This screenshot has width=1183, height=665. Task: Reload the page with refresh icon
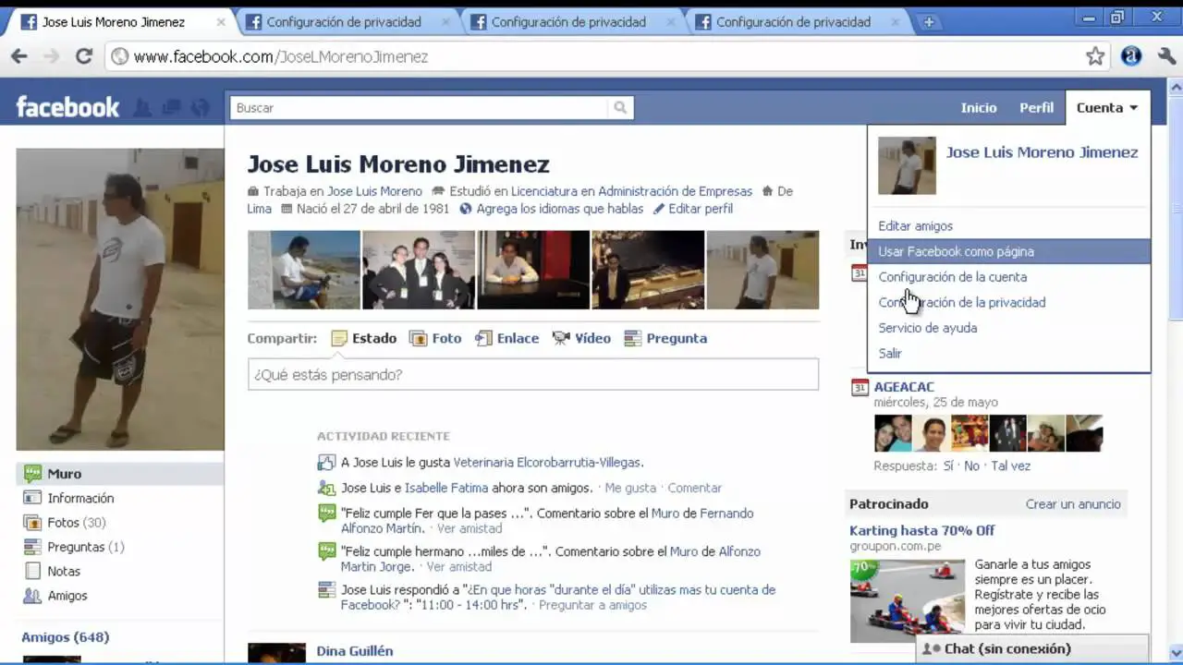point(84,56)
